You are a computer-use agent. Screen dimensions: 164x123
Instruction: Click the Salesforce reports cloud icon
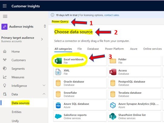click(58, 116)
